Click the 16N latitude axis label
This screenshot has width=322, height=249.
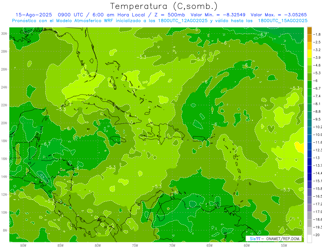click(5, 159)
